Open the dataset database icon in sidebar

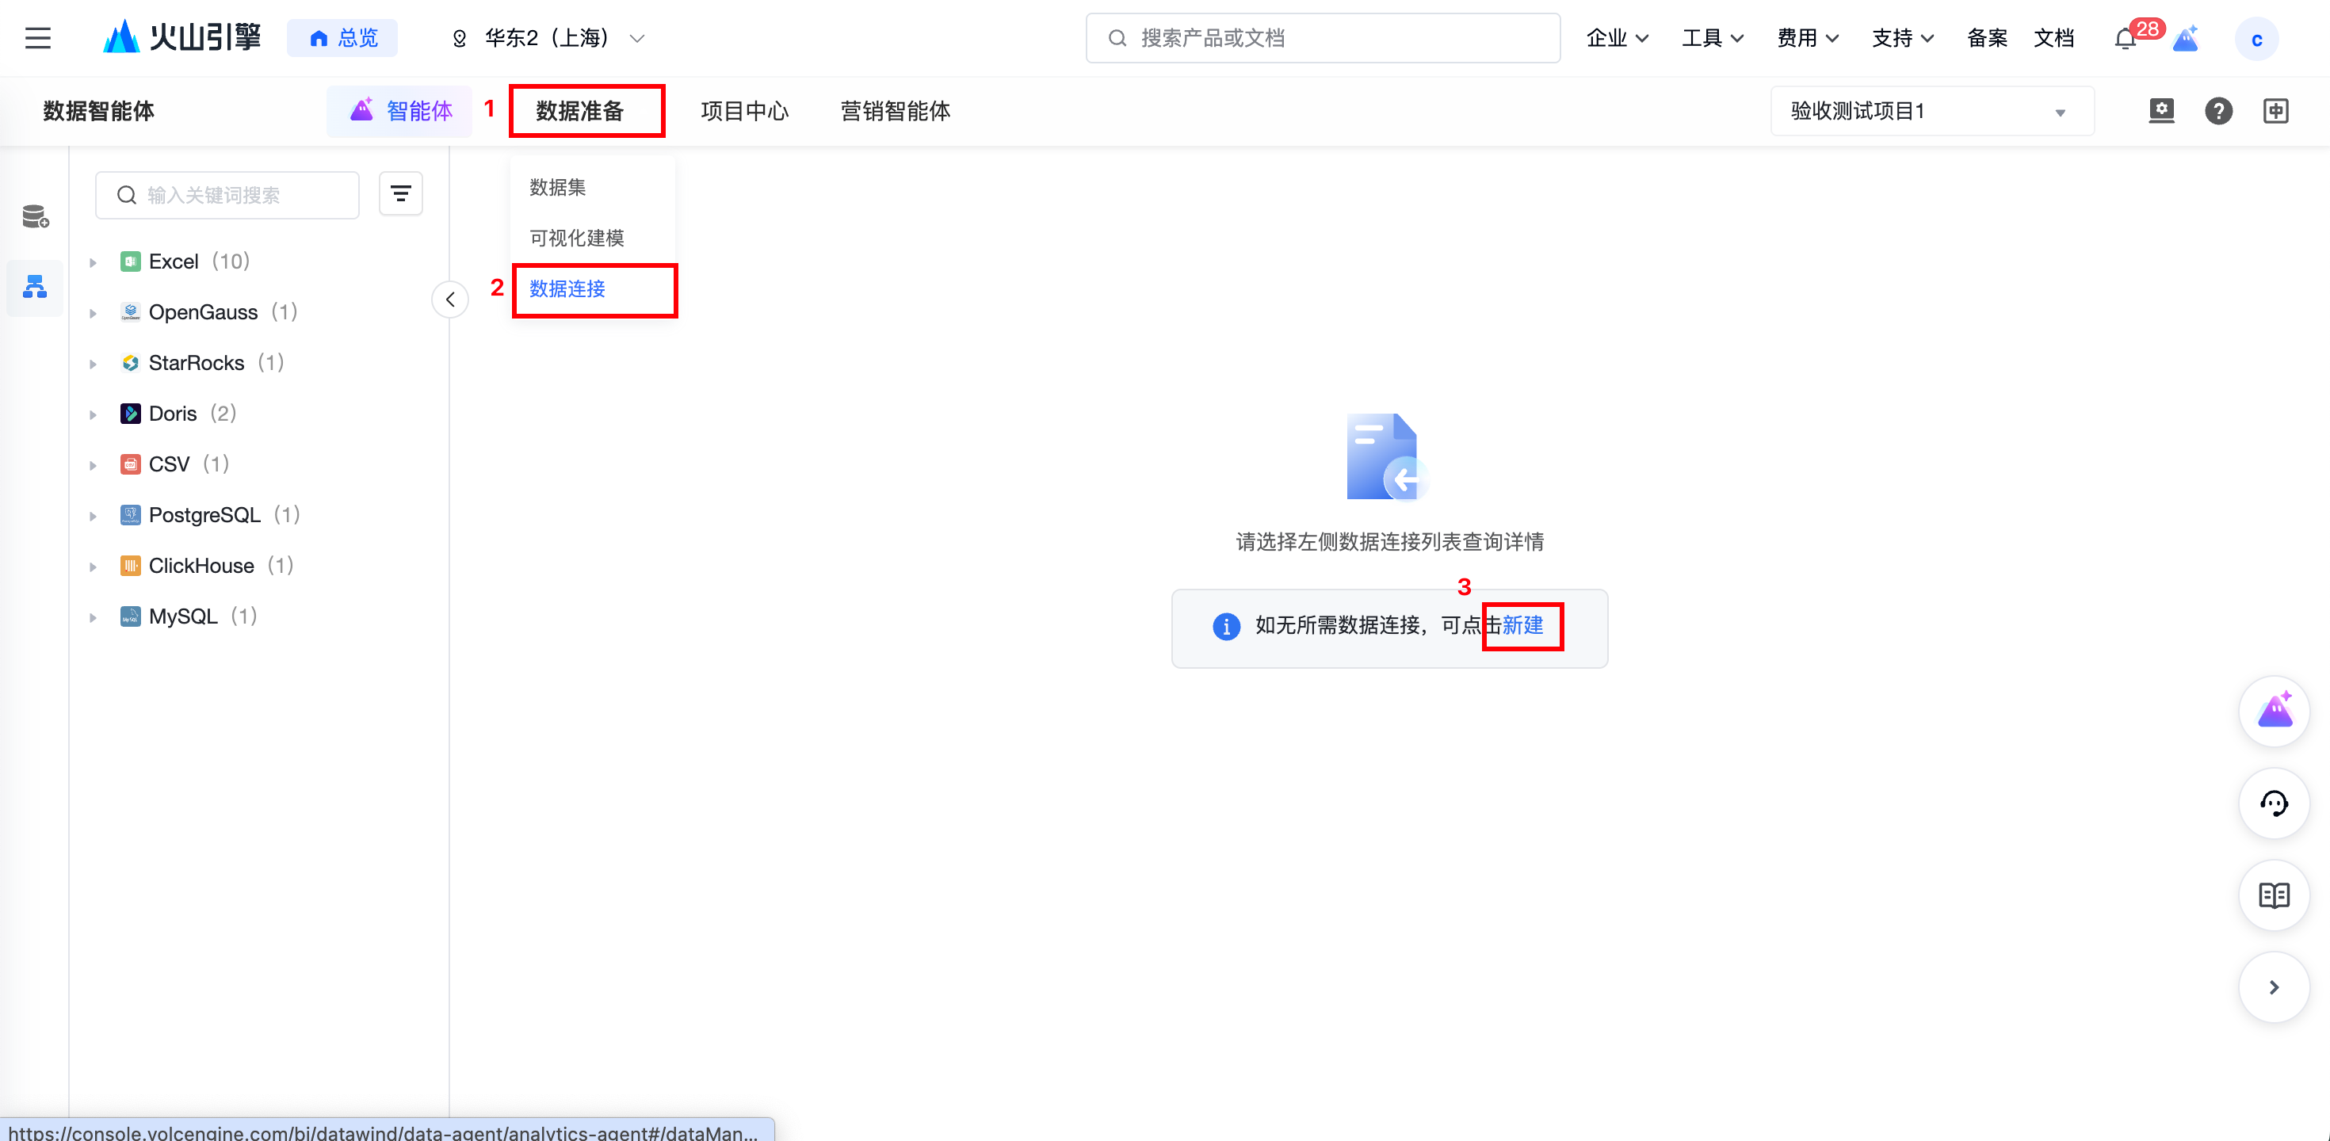(x=36, y=216)
